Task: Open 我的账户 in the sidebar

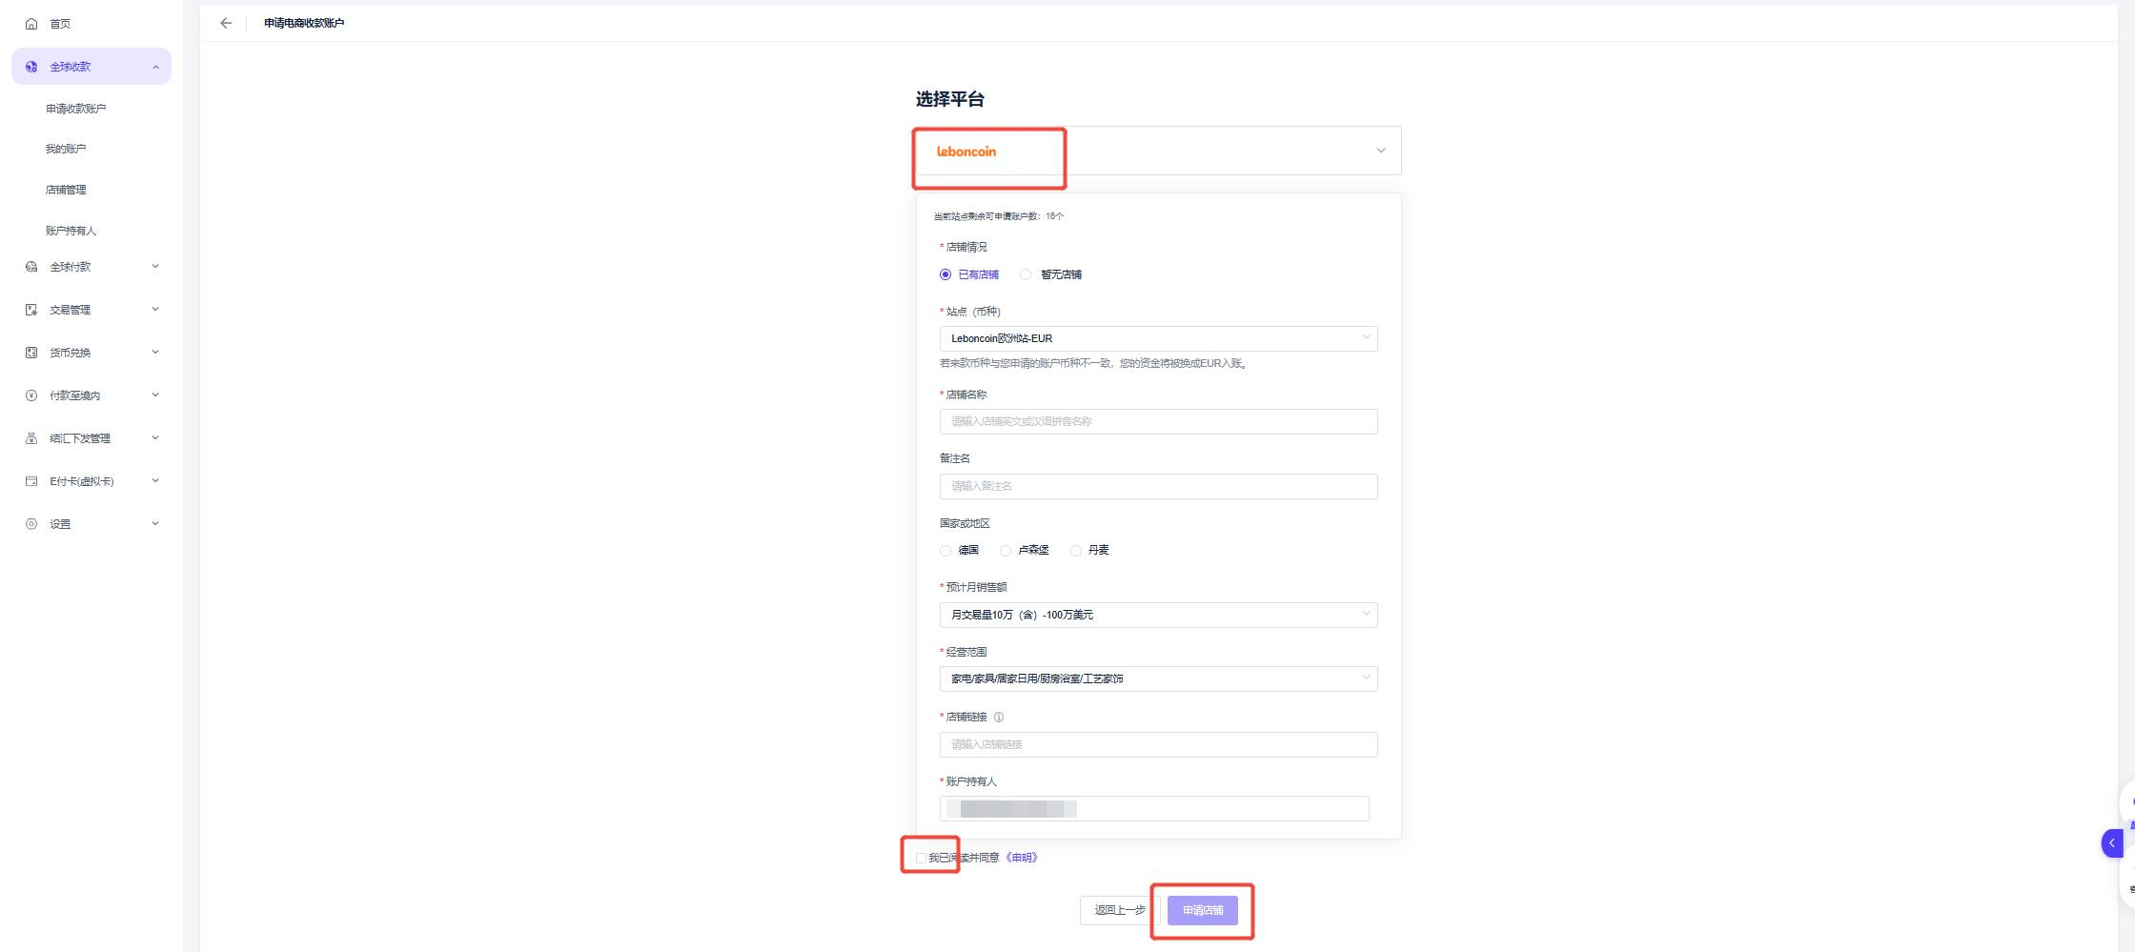Action: (x=66, y=149)
